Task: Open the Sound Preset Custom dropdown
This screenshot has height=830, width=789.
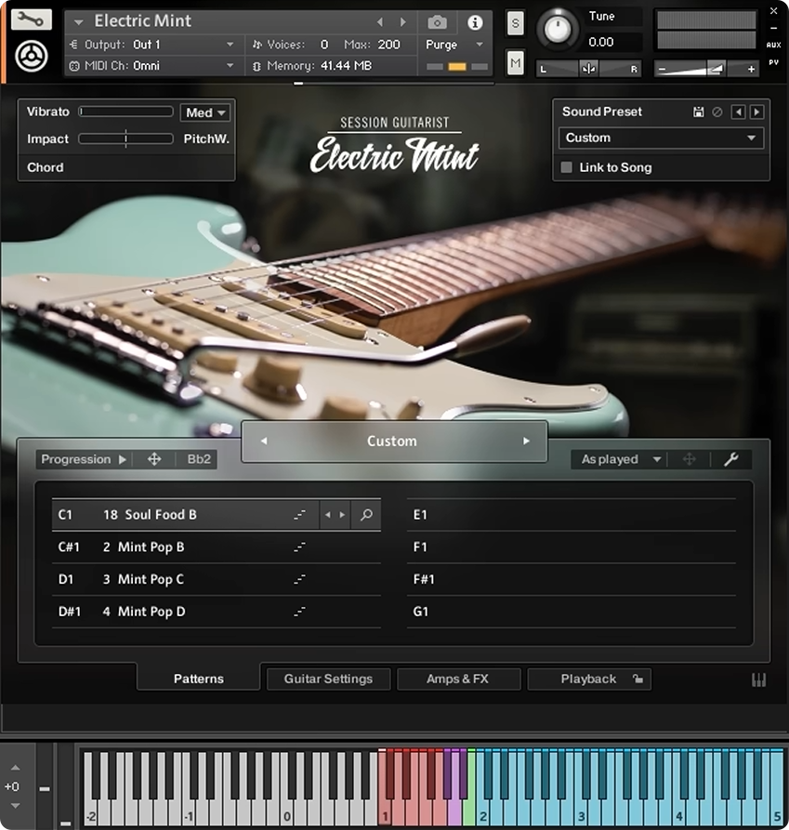Action: tap(661, 138)
